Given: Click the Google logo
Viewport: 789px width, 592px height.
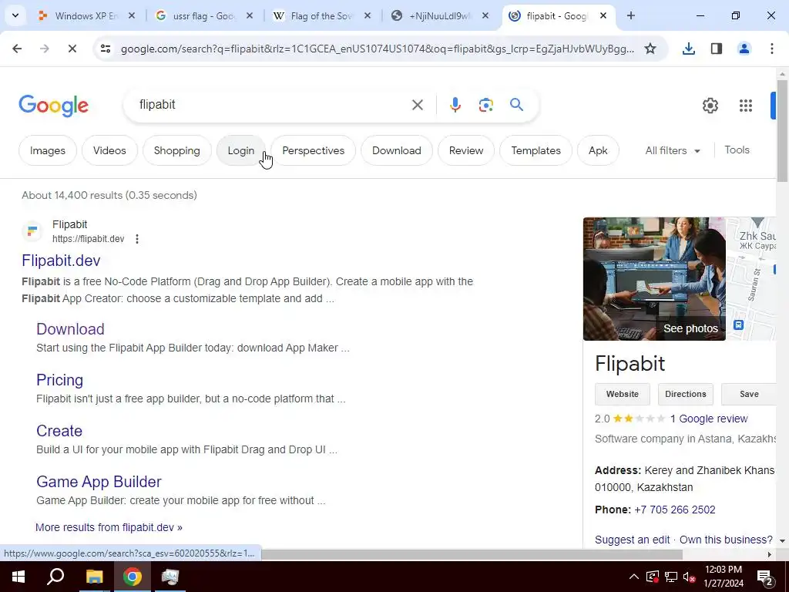Looking at the screenshot, I should (x=53, y=105).
